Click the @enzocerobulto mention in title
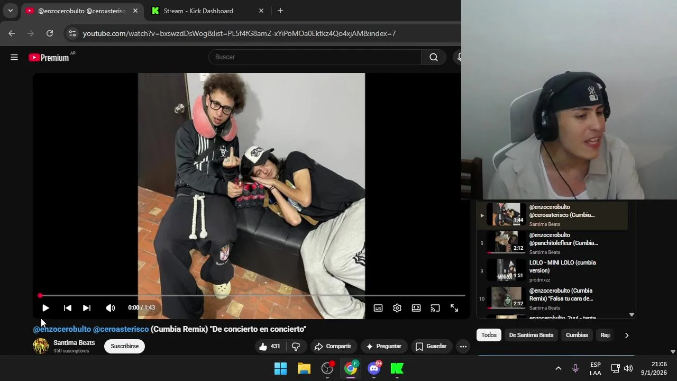 (x=62, y=329)
